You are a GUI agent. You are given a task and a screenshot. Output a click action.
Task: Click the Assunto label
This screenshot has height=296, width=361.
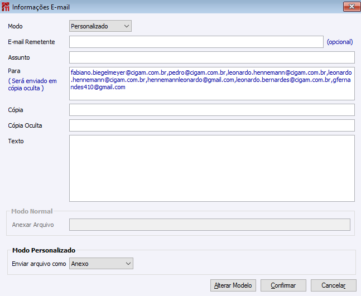tap(19, 57)
